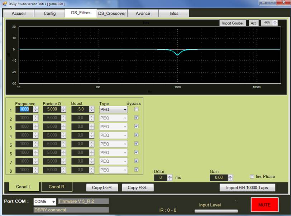Click the Frequence stepper arrows for filter 8
The width and height of the screenshot is (291, 216).
pos(36,170)
